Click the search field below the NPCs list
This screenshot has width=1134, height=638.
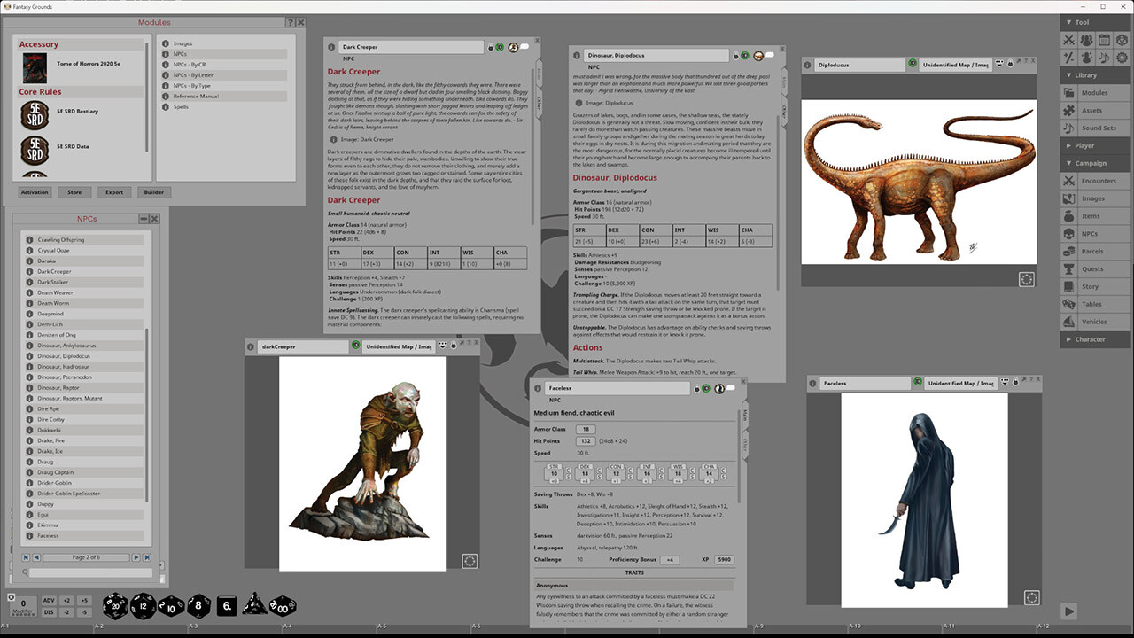89,572
